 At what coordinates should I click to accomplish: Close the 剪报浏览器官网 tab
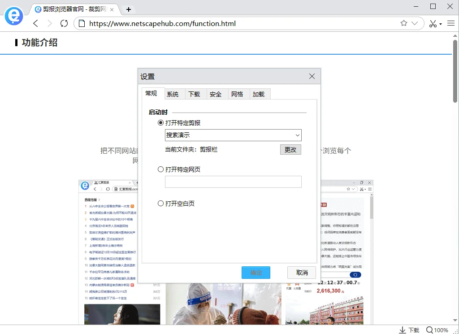112,10
